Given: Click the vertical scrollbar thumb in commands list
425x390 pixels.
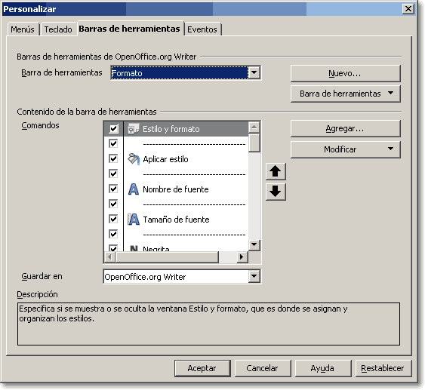Looking at the screenshot, I should [254, 143].
